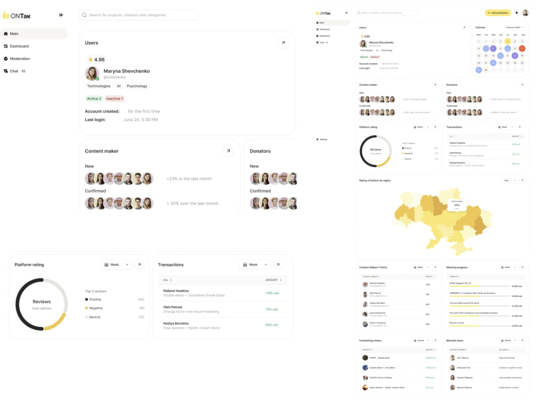Open Users card arrow in small dashboard preview
536x402 pixels.
click(464, 27)
